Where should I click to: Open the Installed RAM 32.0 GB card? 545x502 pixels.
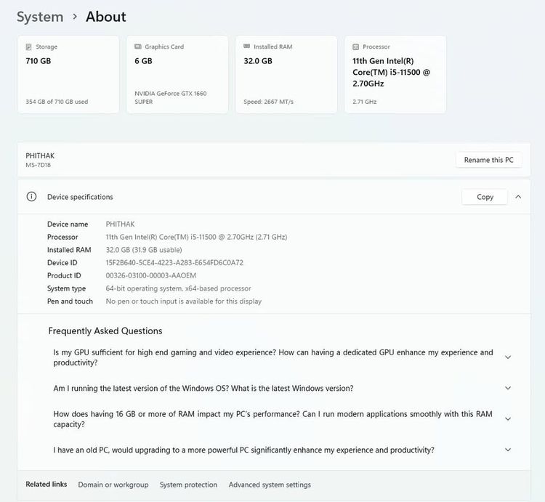point(286,75)
